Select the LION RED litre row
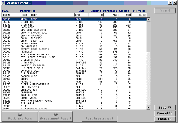The image size is (178, 123). pos(75,25)
